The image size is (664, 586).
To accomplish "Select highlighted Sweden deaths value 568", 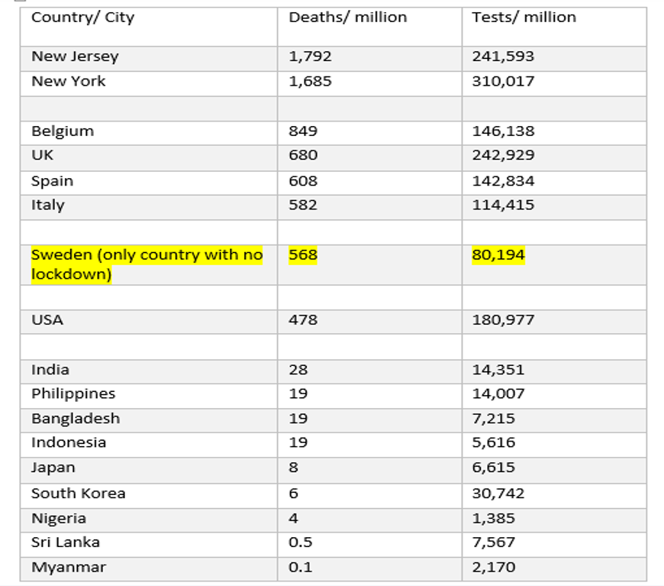I will tap(303, 255).
